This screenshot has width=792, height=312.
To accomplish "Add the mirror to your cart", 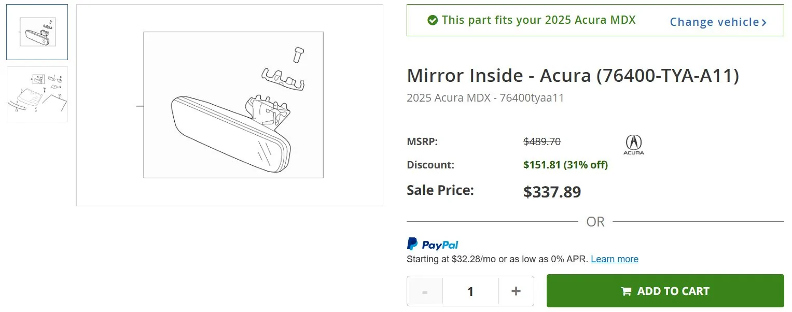I will pyautogui.click(x=665, y=291).
